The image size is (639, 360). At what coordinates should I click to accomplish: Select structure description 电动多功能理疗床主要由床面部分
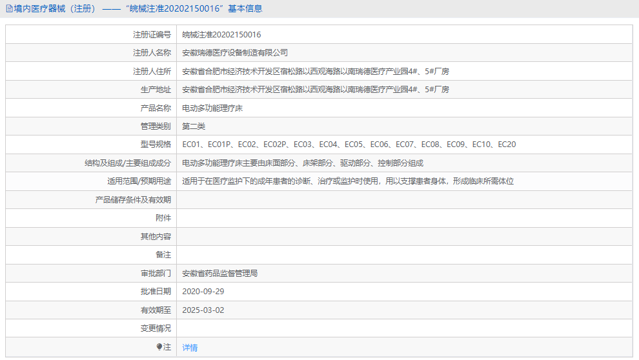pyautogui.click(x=303, y=163)
